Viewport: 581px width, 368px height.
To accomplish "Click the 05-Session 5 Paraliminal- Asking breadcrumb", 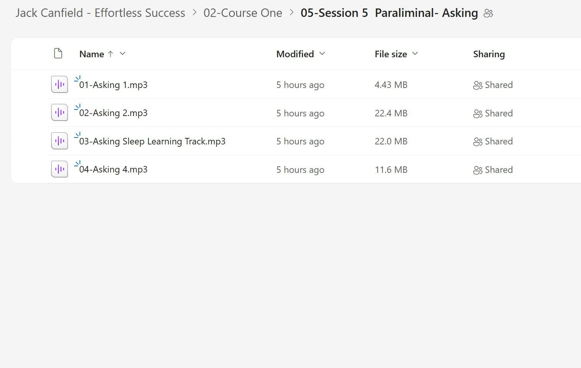I will 389,13.
